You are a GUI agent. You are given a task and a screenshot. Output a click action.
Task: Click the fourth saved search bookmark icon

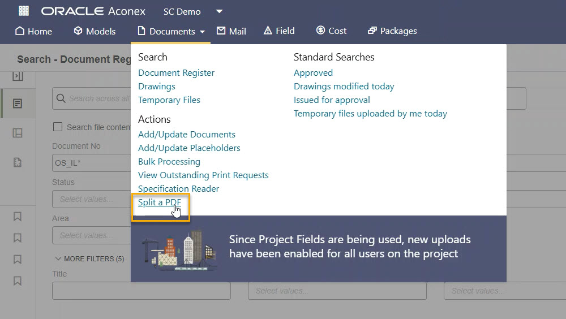coord(18,281)
